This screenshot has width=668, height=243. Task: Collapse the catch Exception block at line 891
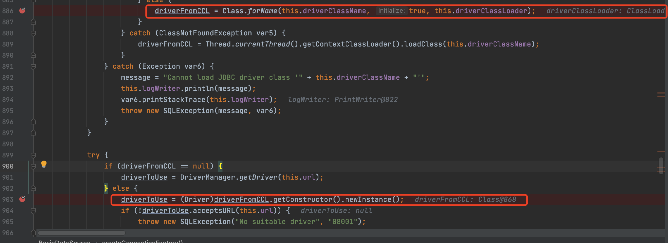pos(33,67)
